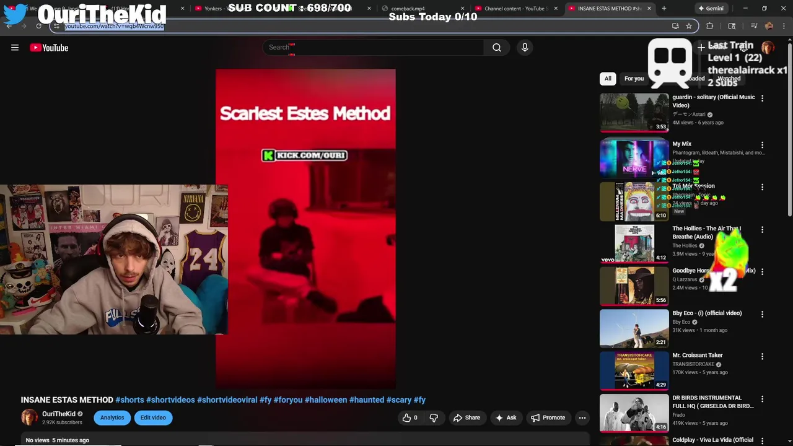Open the Chrome three-dot menu
This screenshot has height=446, width=793.
click(x=784, y=26)
